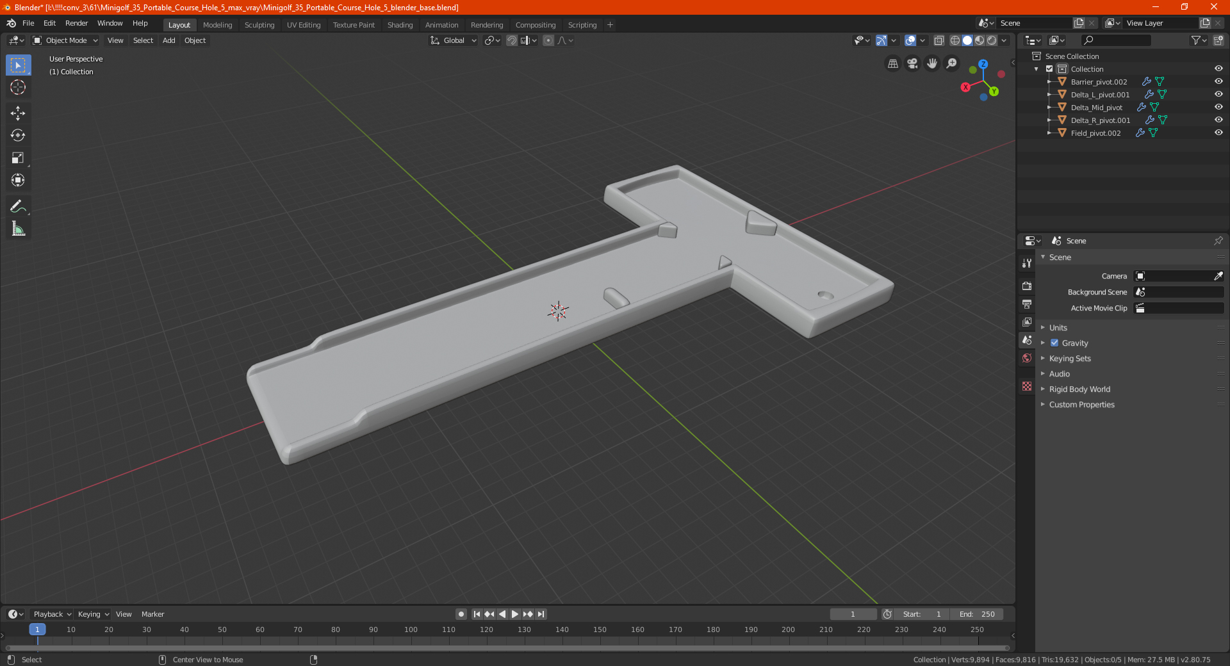Activate the Move tool
The height and width of the screenshot is (666, 1230).
click(18, 113)
